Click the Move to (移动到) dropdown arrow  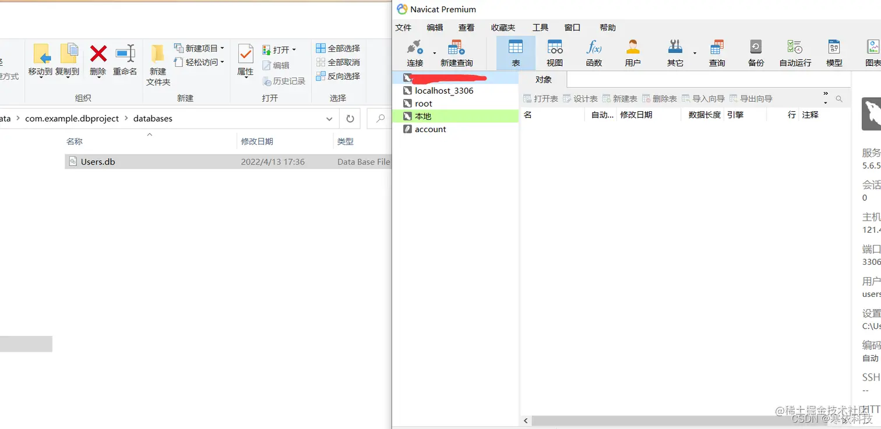pyautogui.click(x=41, y=77)
